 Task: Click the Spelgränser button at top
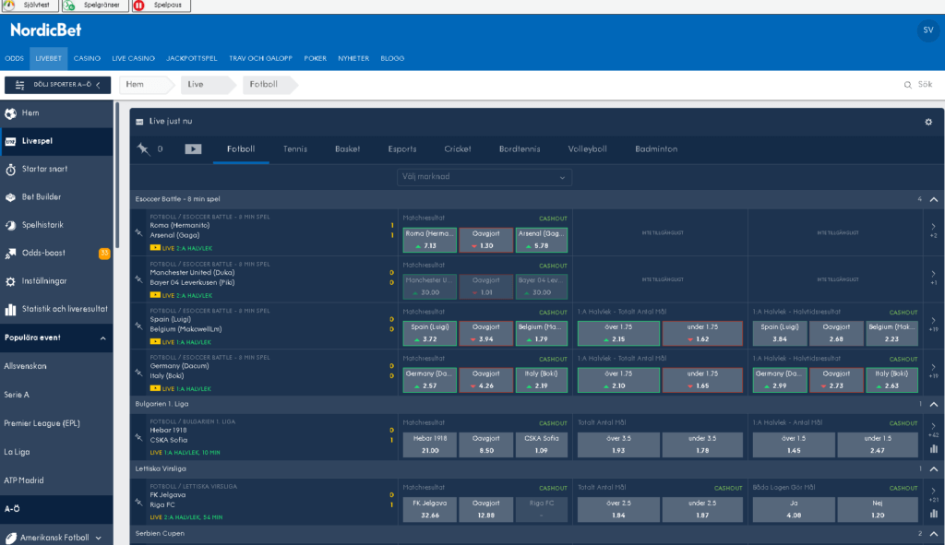click(x=95, y=6)
